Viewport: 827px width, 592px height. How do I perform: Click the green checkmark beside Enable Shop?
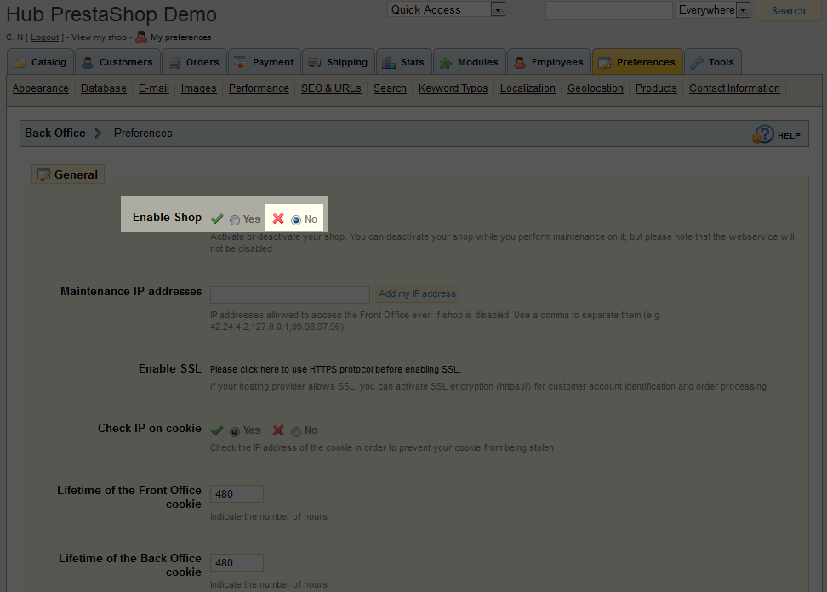point(218,219)
